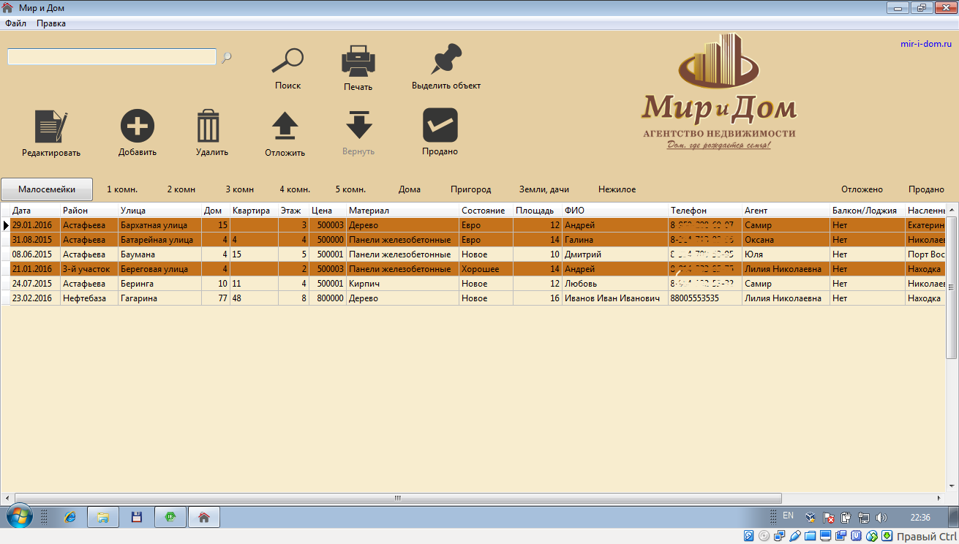Open the Редактировать edit icon
This screenshot has height=544, width=959.
coord(51,126)
